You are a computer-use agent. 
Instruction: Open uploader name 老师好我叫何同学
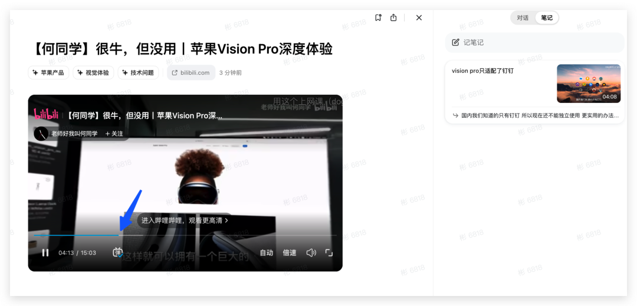(74, 134)
